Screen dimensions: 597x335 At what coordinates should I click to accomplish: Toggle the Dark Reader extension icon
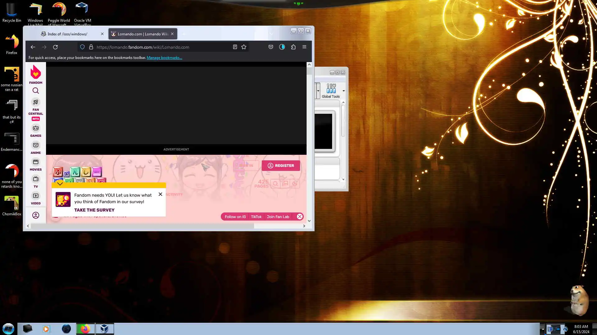pos(282,47)
